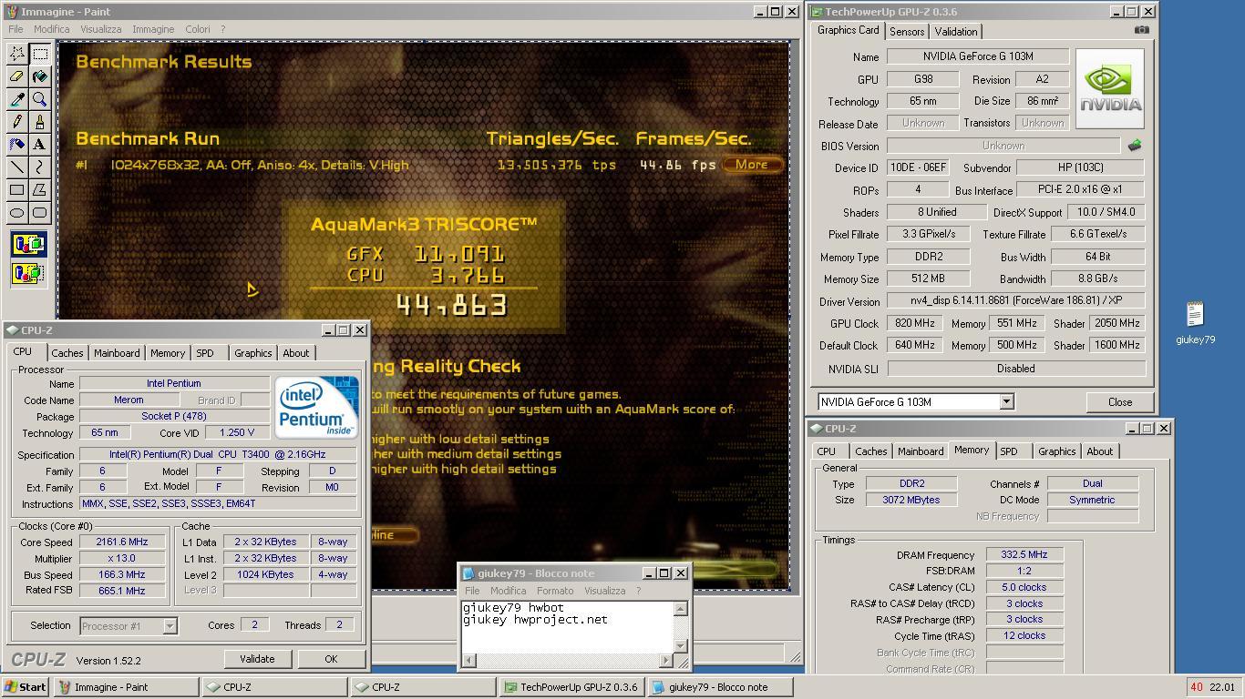The width and height of the screenshot is (1245, 699).
Task: Click the Memory Size value 3072 MBytes
Action: 911,500
